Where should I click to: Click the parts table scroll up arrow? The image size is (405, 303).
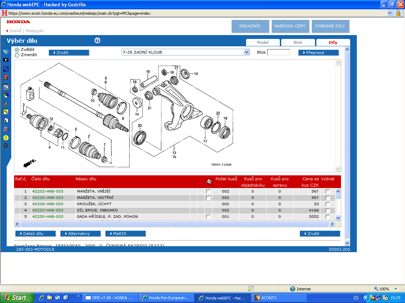[x=338, y=191]
